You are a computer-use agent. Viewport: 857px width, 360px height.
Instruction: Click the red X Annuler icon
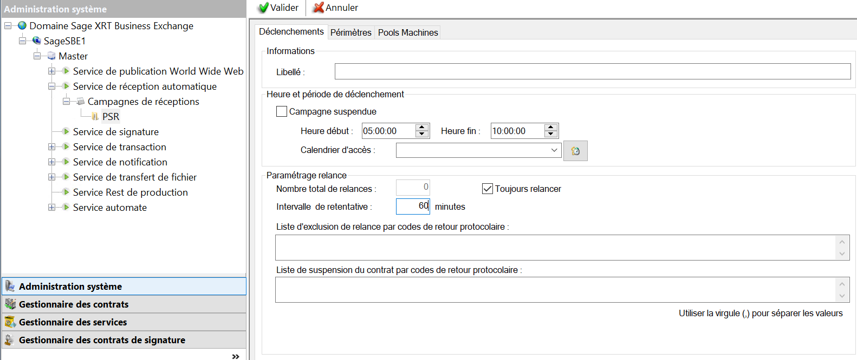(319, 8)
